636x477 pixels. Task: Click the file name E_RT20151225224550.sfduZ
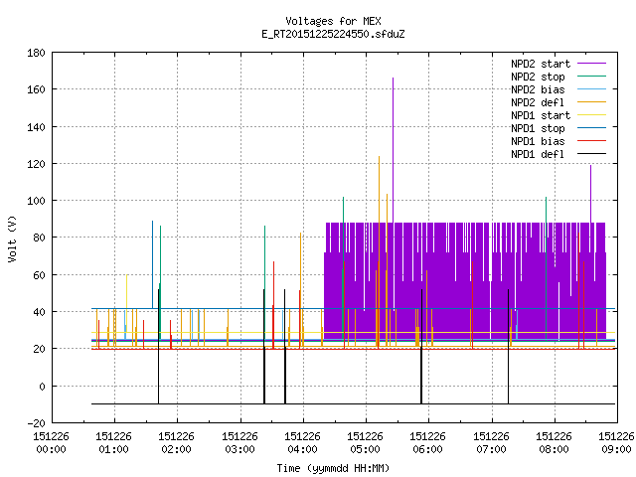click(333, 34)
